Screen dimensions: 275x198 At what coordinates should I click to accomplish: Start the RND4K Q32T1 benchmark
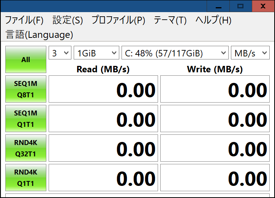pyautogui.click(x=26, y=148)
